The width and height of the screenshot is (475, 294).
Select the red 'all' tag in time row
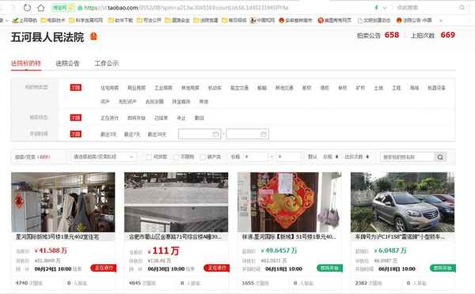pos(76,134)
